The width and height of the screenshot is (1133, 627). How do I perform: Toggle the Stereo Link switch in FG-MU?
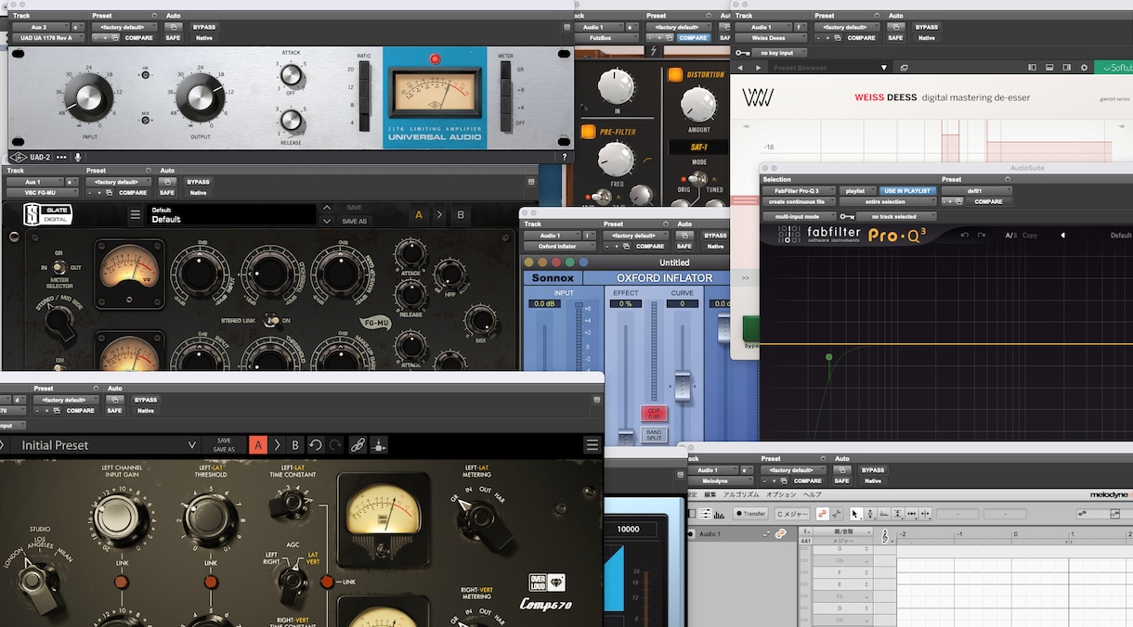point(269,320)
